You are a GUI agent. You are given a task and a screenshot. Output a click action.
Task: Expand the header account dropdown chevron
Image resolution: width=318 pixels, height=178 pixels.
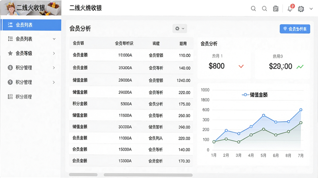(311, 9)
